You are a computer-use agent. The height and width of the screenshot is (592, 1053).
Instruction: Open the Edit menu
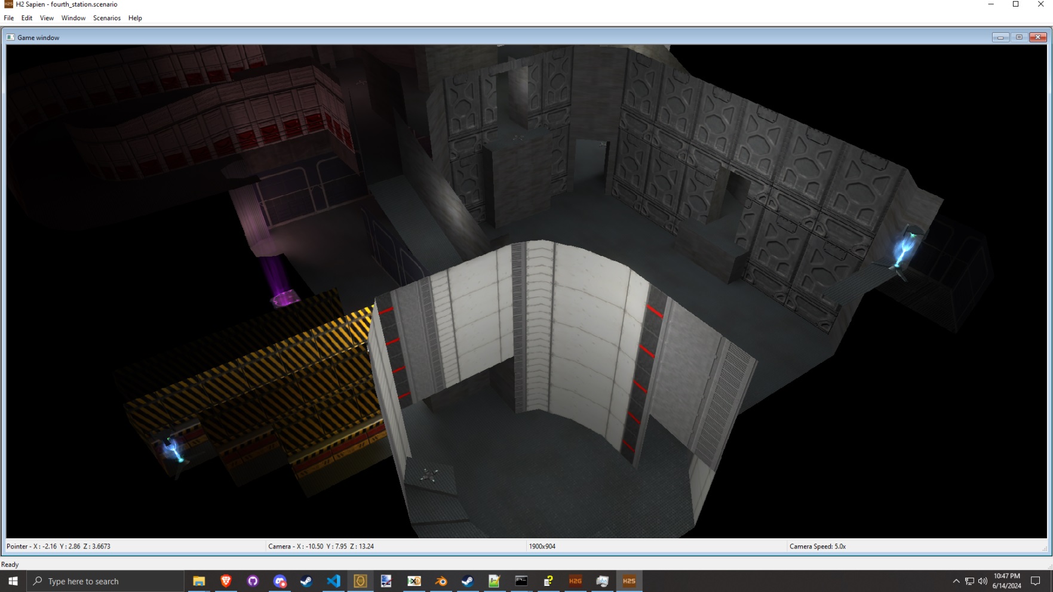[27, 18]
